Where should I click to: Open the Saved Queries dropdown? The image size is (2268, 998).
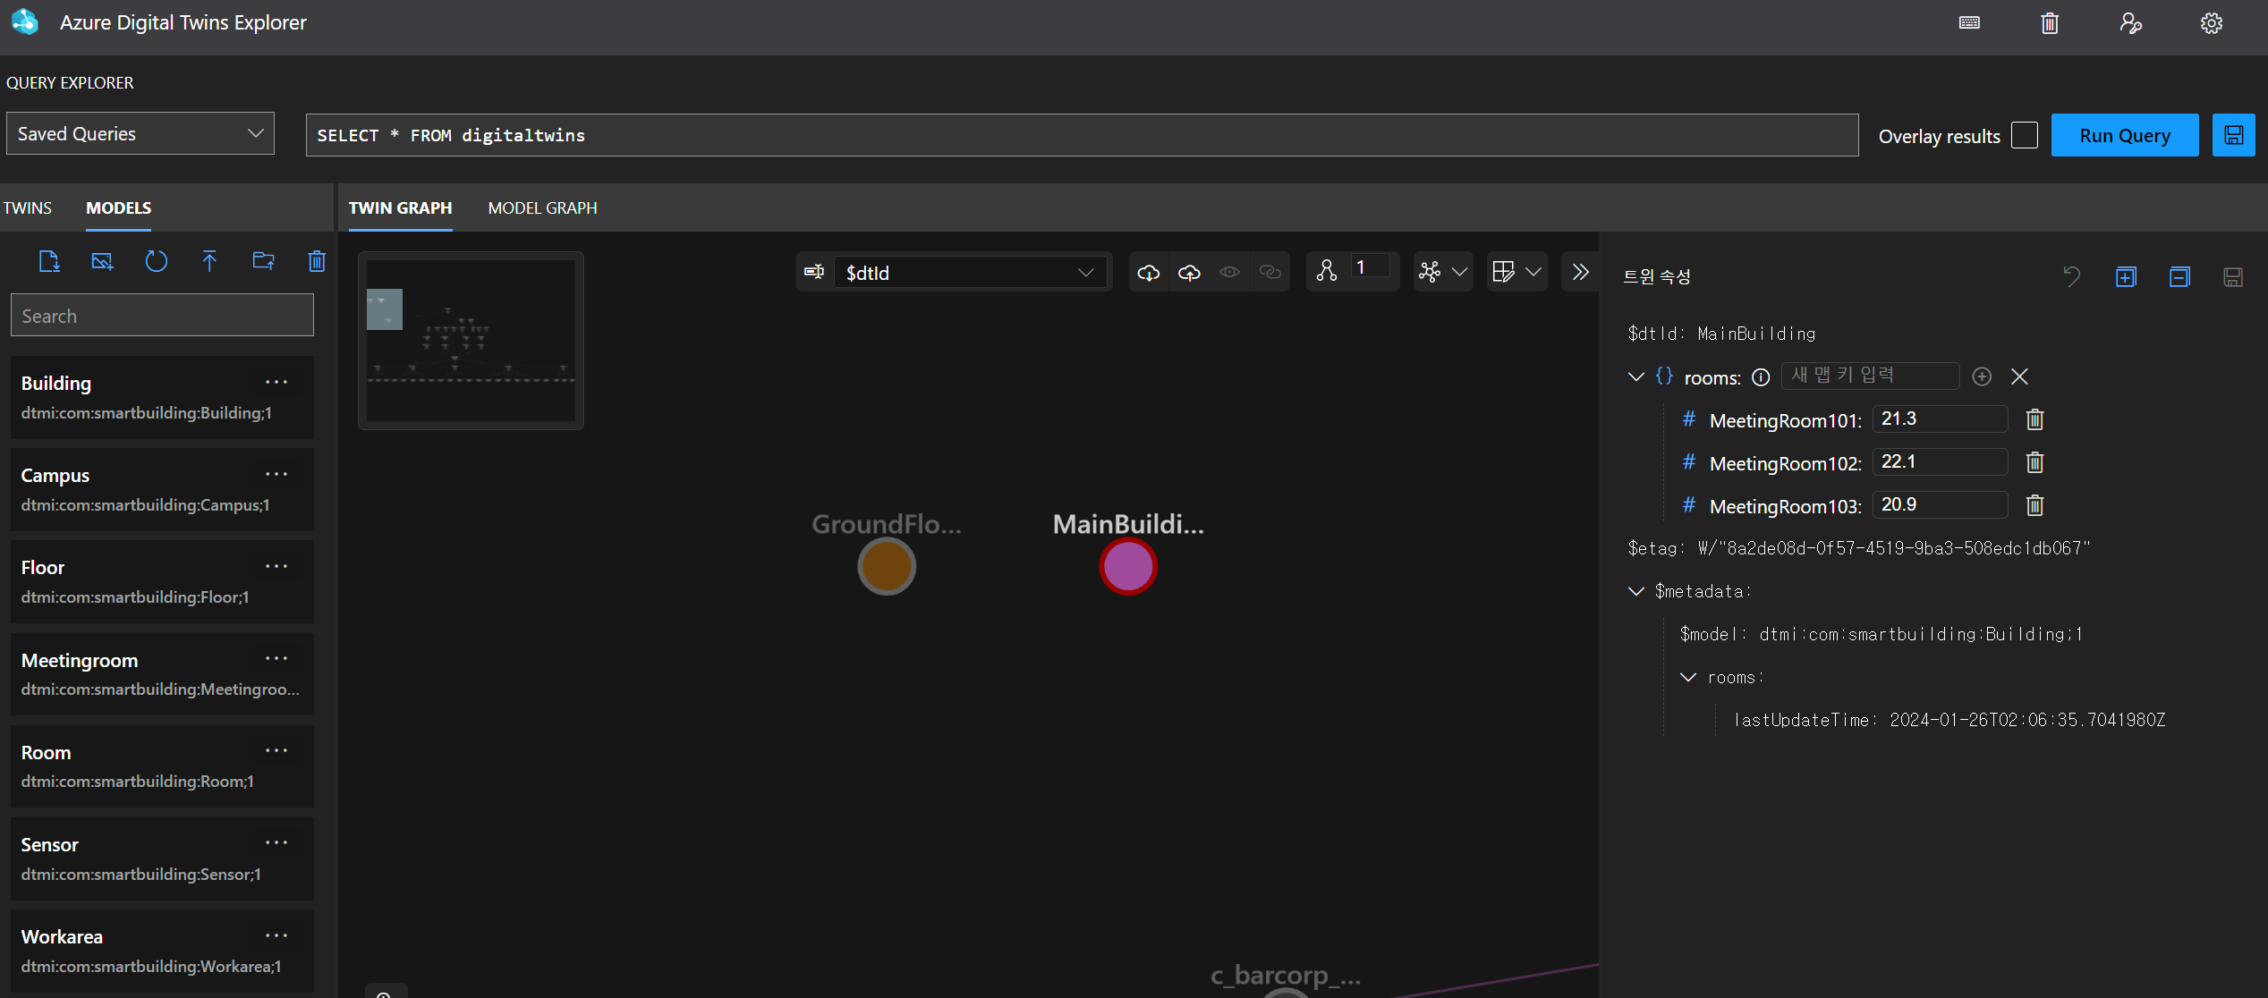tap(140, 133)
